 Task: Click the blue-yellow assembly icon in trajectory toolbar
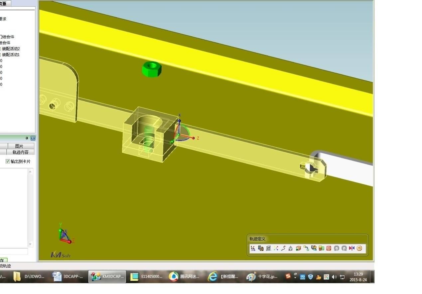click(314, 248)
